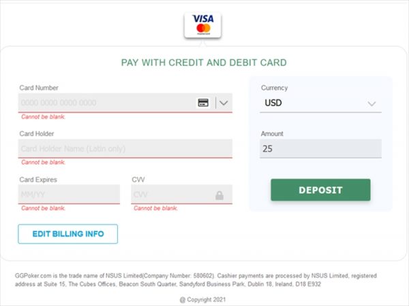
Task: Click the Visa logo at top
Action: (203, 18)
